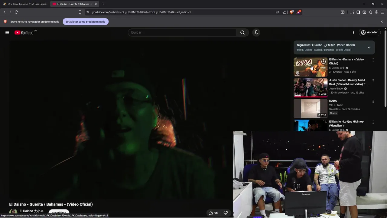Open options for El Daisho - Damara video
Image resolution: width=387 pixels, height=218 pixels.
click(373, 60)
